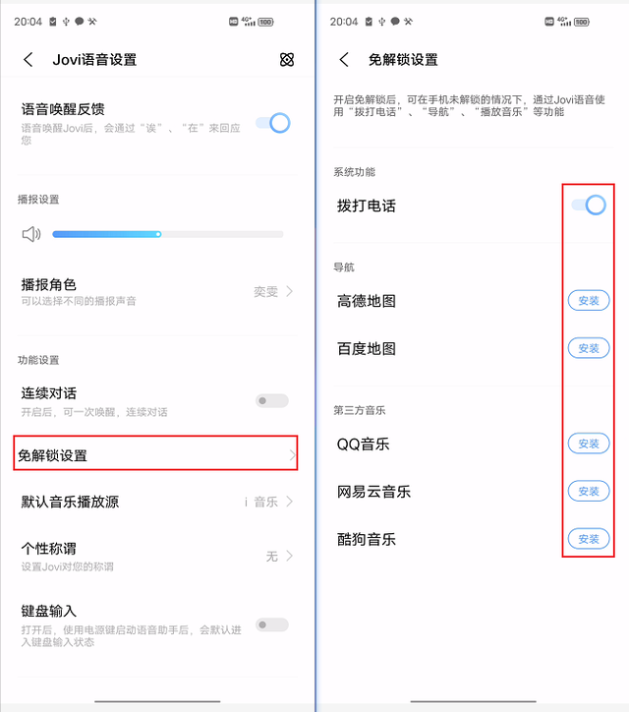Tap the tools icon in left status bar
The height and width of the screenshot is (712, 629).
click(92, 22)
